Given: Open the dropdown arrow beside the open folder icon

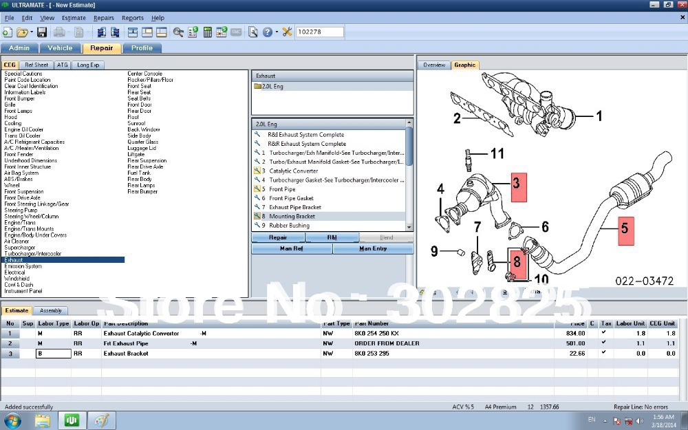Looking at the screenshot, I should click(32, 32).
